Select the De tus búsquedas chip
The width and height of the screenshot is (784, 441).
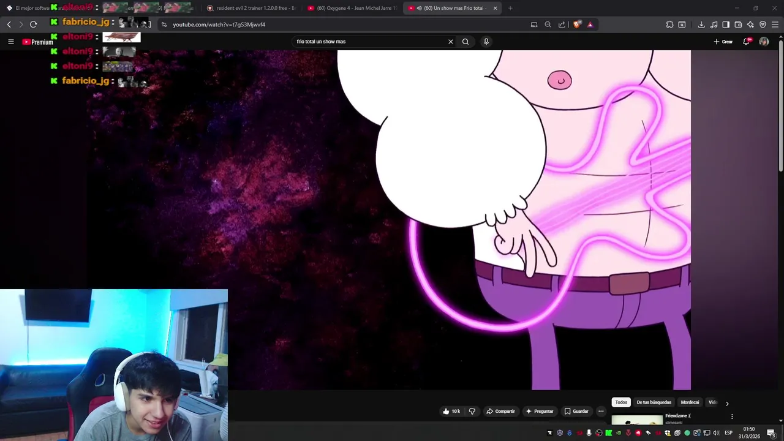tap(654, 402)
